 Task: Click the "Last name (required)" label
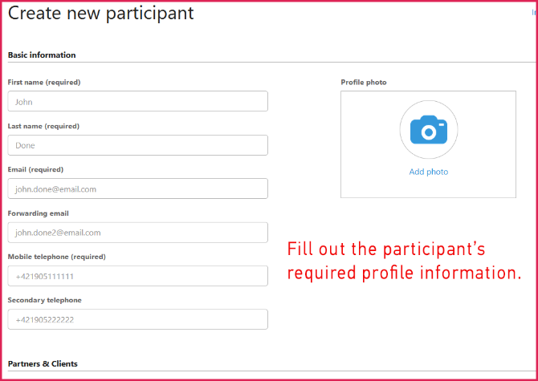(43, 126)
